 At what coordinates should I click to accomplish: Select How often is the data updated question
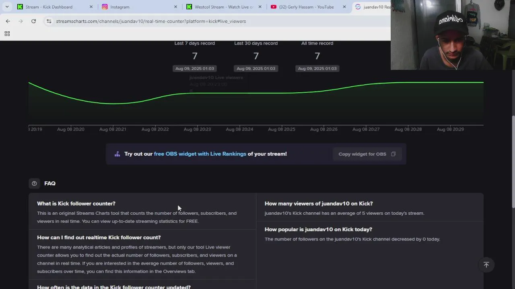tap(114, 287)
